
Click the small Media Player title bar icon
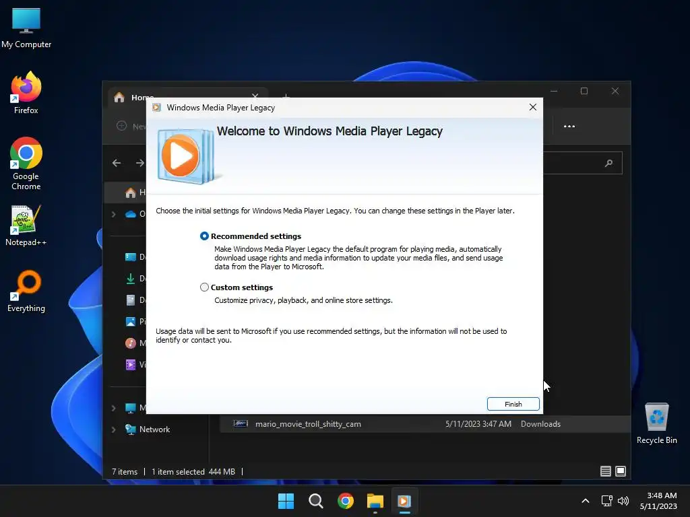point(156,107)
